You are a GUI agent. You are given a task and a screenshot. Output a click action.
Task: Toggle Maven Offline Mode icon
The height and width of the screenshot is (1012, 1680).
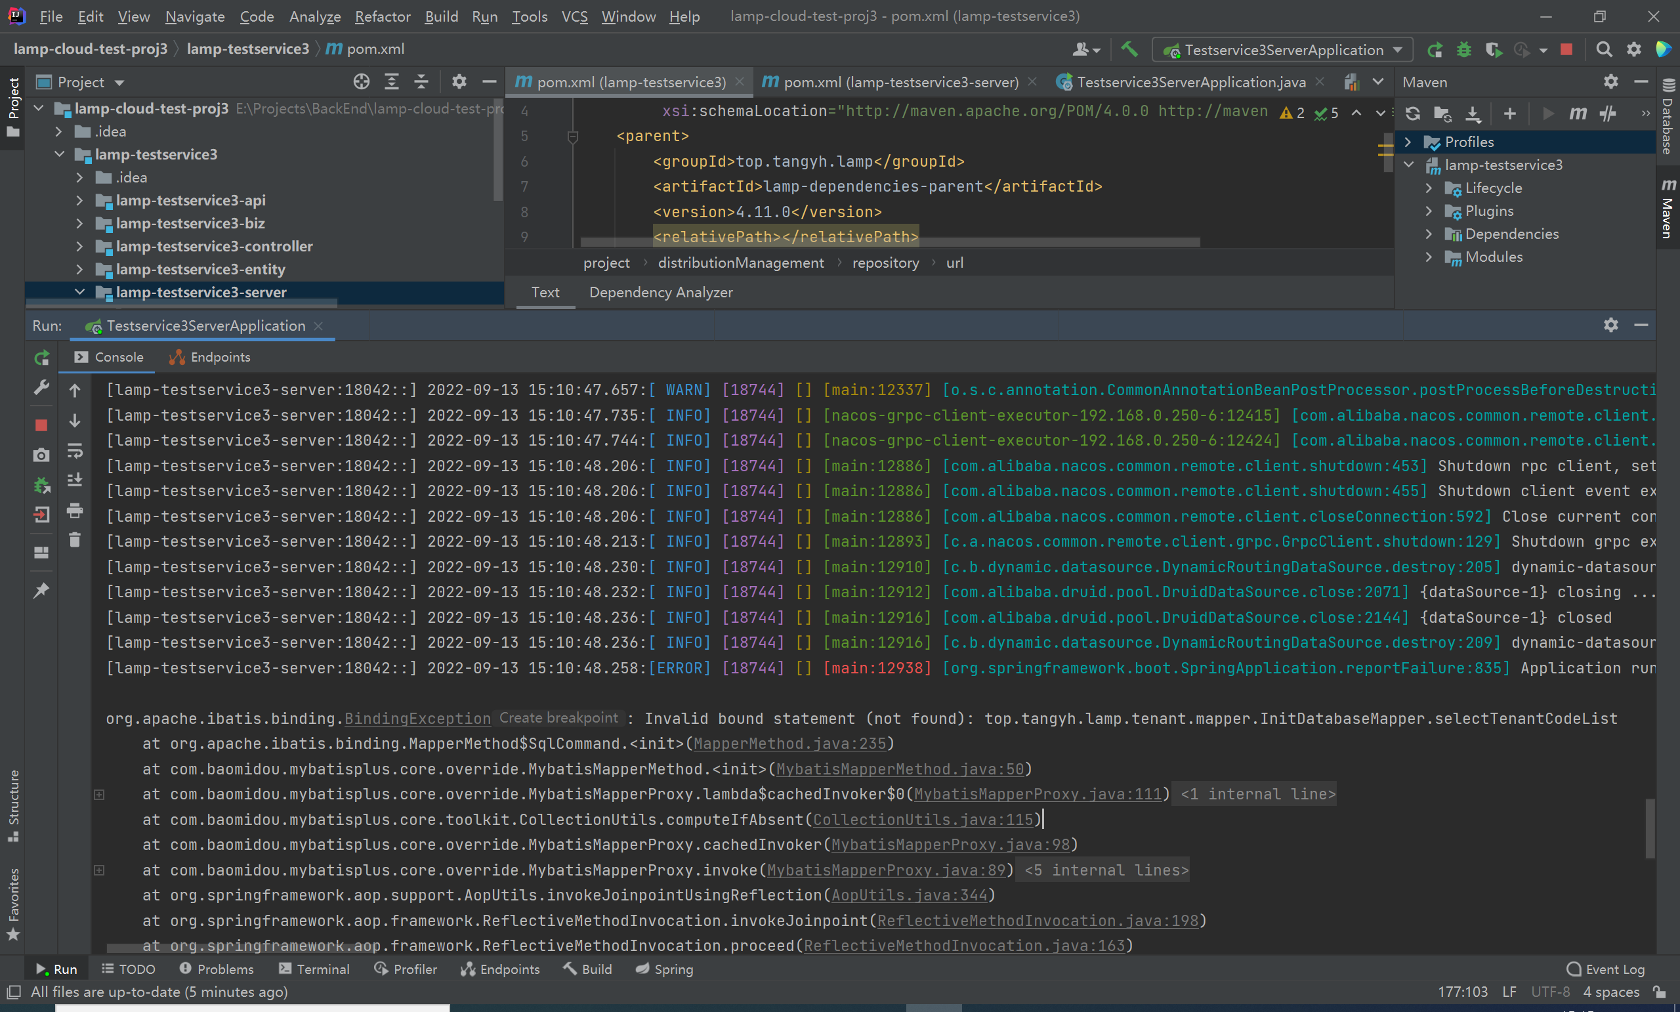[x=1608, y=113]
